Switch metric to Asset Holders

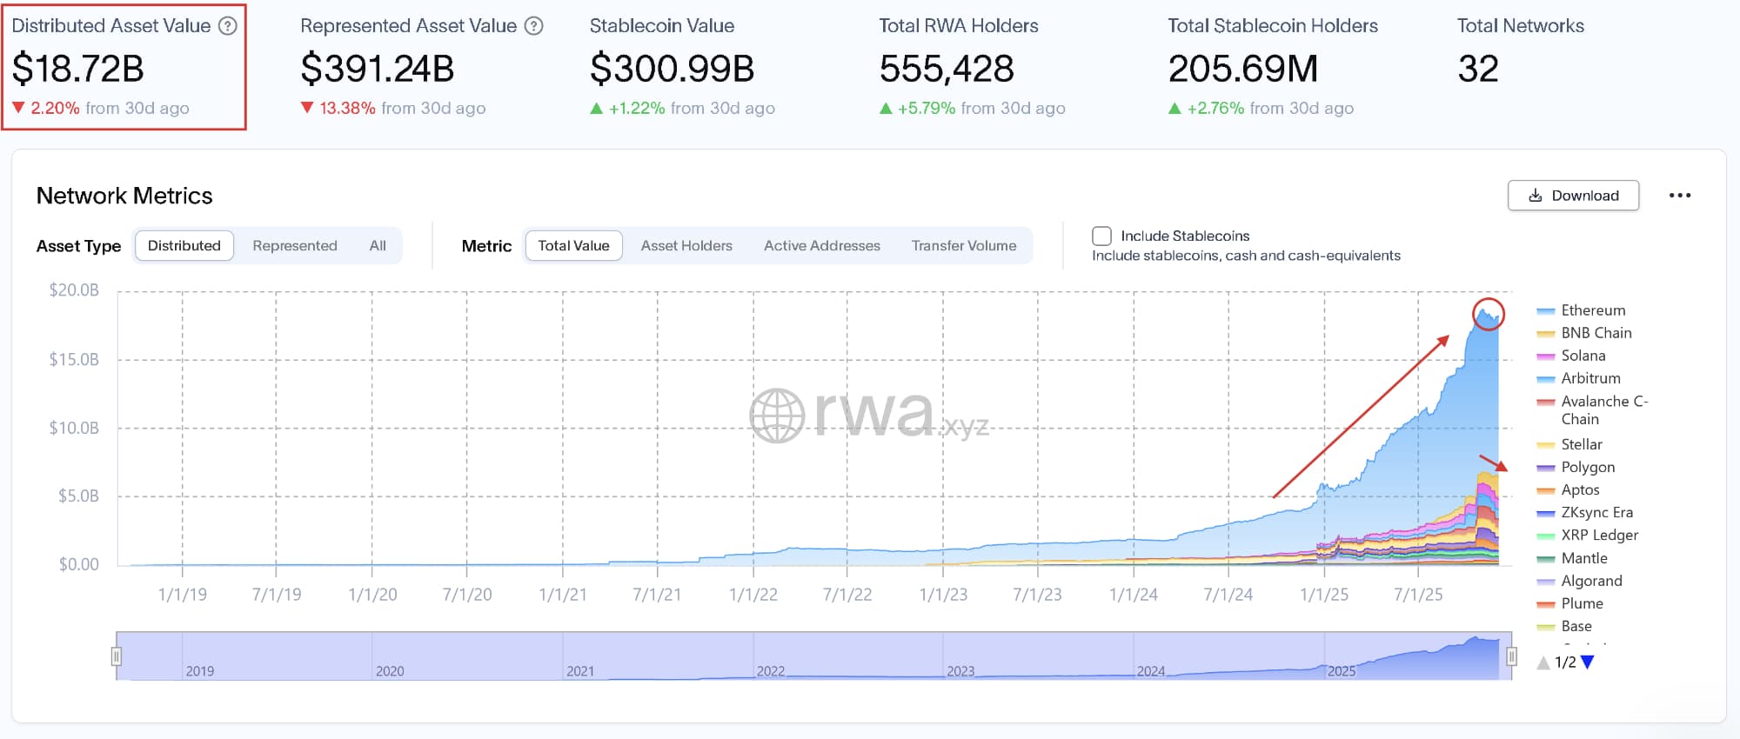coord(686,246)
